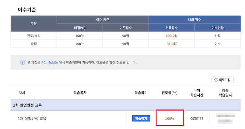The image size is (245, 129).
Task: Click the 1차 실업인정 교육 lesson row title
Action: pyautogui.click(x=32, y=119)
